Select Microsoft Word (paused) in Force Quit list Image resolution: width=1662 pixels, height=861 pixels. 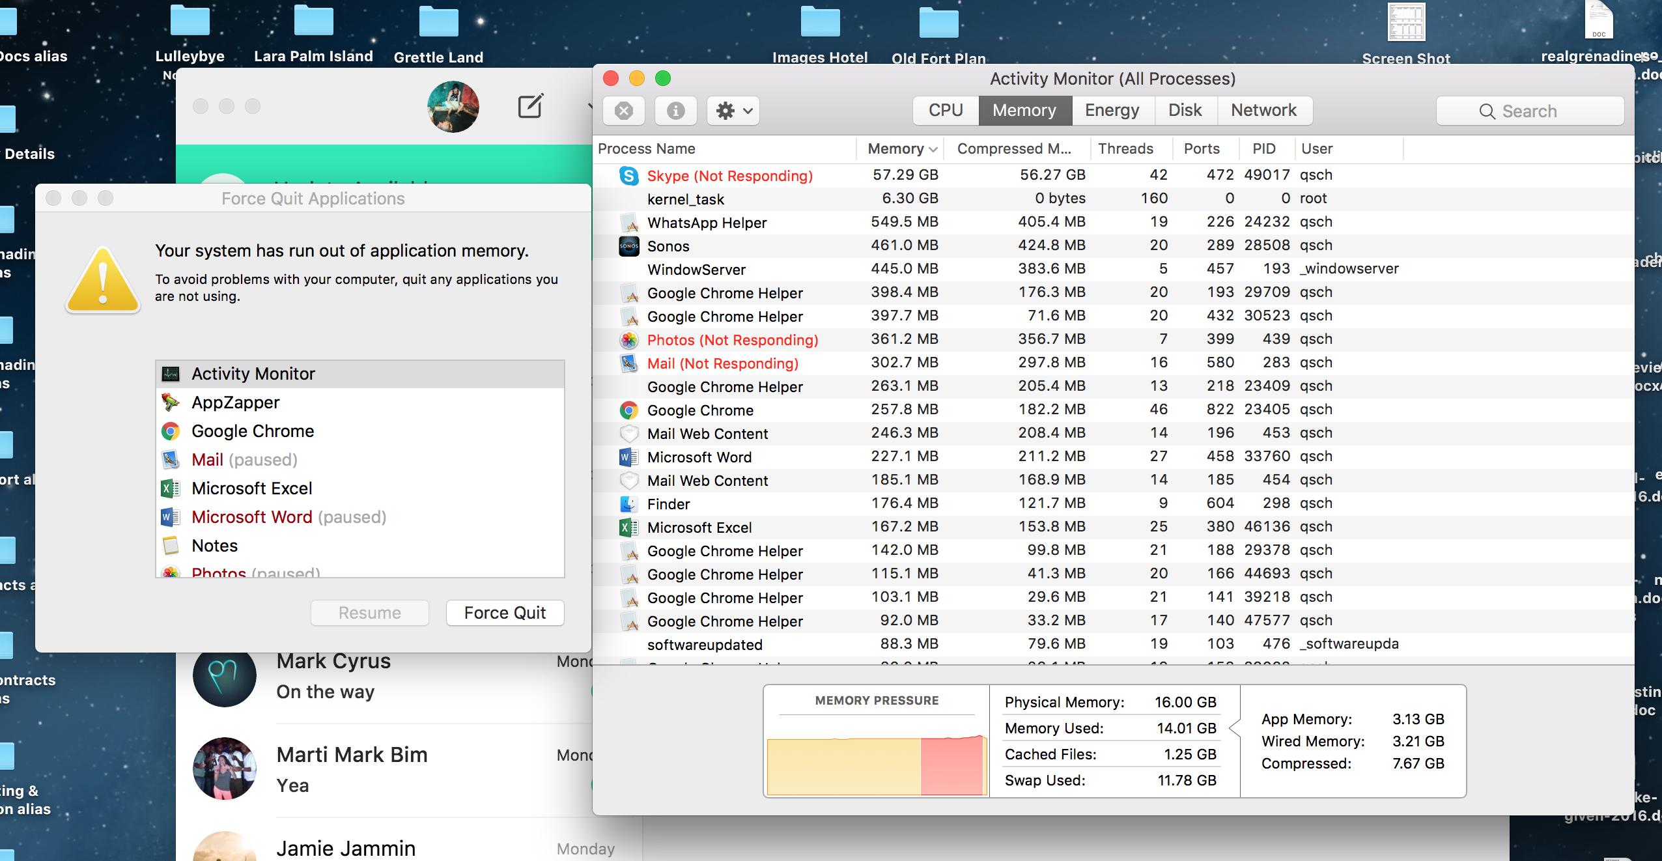(360, 517)
